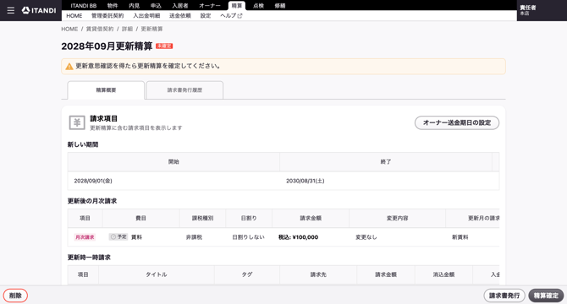
Task: Open 管理委託契約 submenu item
Action: click(x=107, y=16)
